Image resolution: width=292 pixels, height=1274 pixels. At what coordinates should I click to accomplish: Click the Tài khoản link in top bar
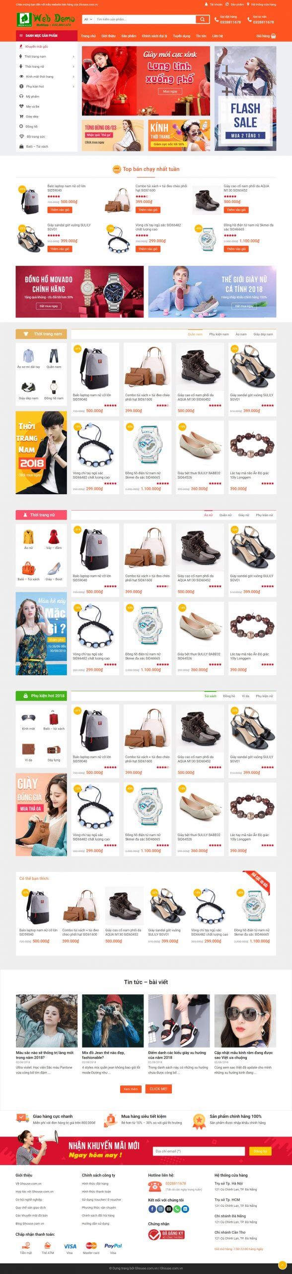click(x=214, y=4)
